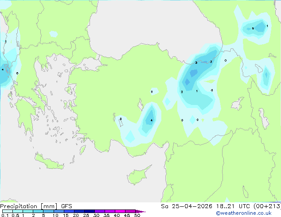Click the "2" value in the top-right rain cell
The image size is (281, 217).
(x=253, y=28)
